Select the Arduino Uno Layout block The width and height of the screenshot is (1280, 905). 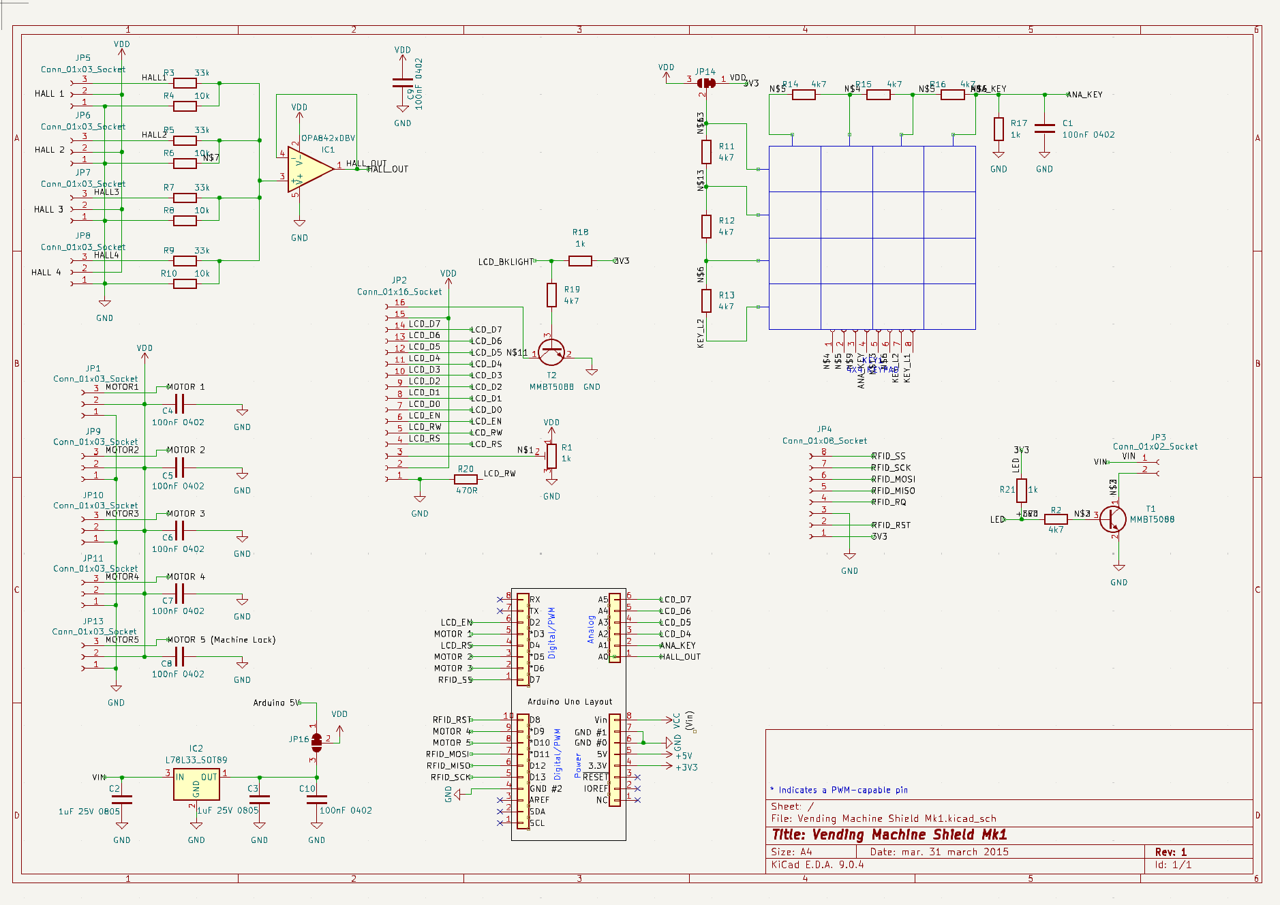[x=569, y=702]
